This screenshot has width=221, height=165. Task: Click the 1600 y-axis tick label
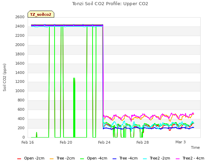20,63
